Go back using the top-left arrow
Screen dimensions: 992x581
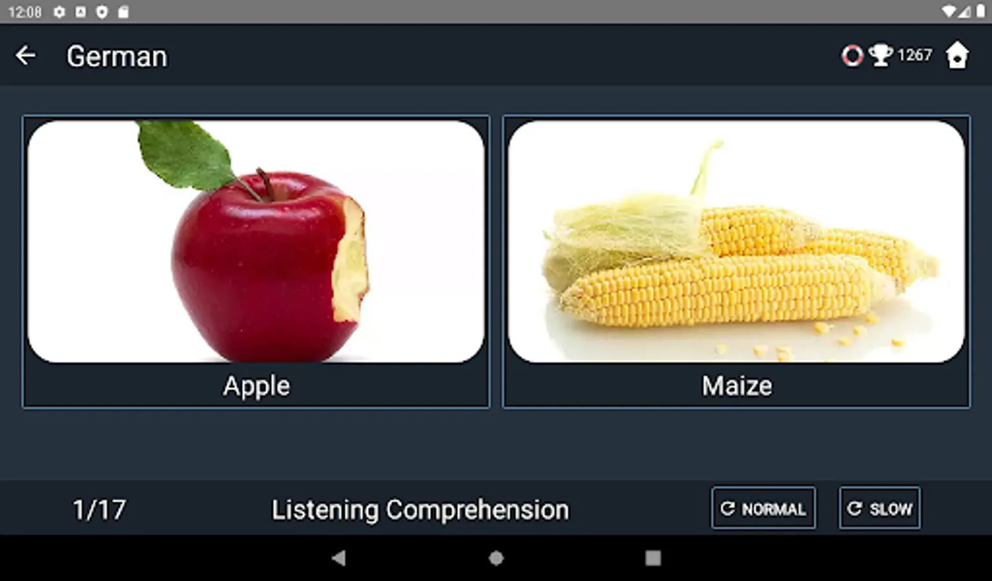[26, 56]
